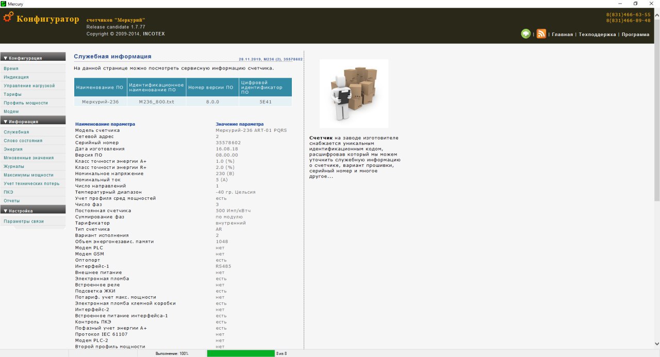Click the RS485 interface value
The height and width of the screenshot is (357, 660).
[224, 266]
